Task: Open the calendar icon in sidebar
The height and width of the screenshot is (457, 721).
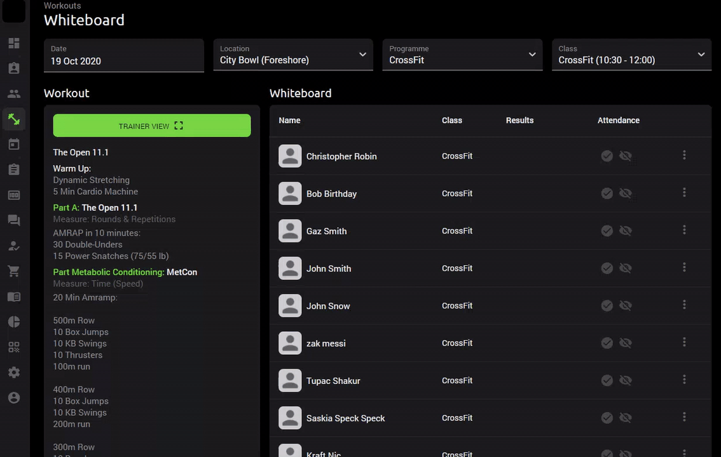Action: (14, 144)
